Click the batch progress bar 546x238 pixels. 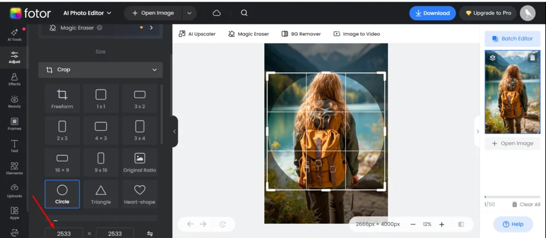coord(513,197)
